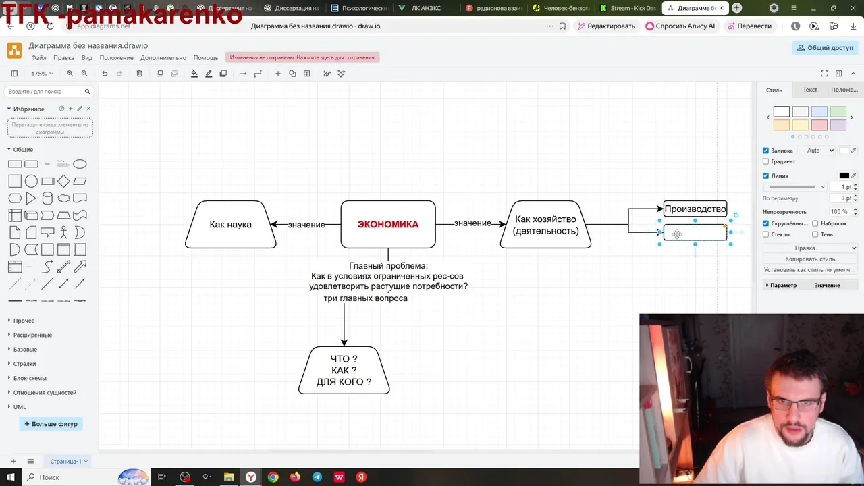864x486 pixels.
Task: Open the black line color swatch
Action: [844, 175]
